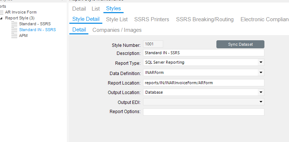Collapse the Report Style (3) node
Screen dimensions: 289x142
pos(1,18)
